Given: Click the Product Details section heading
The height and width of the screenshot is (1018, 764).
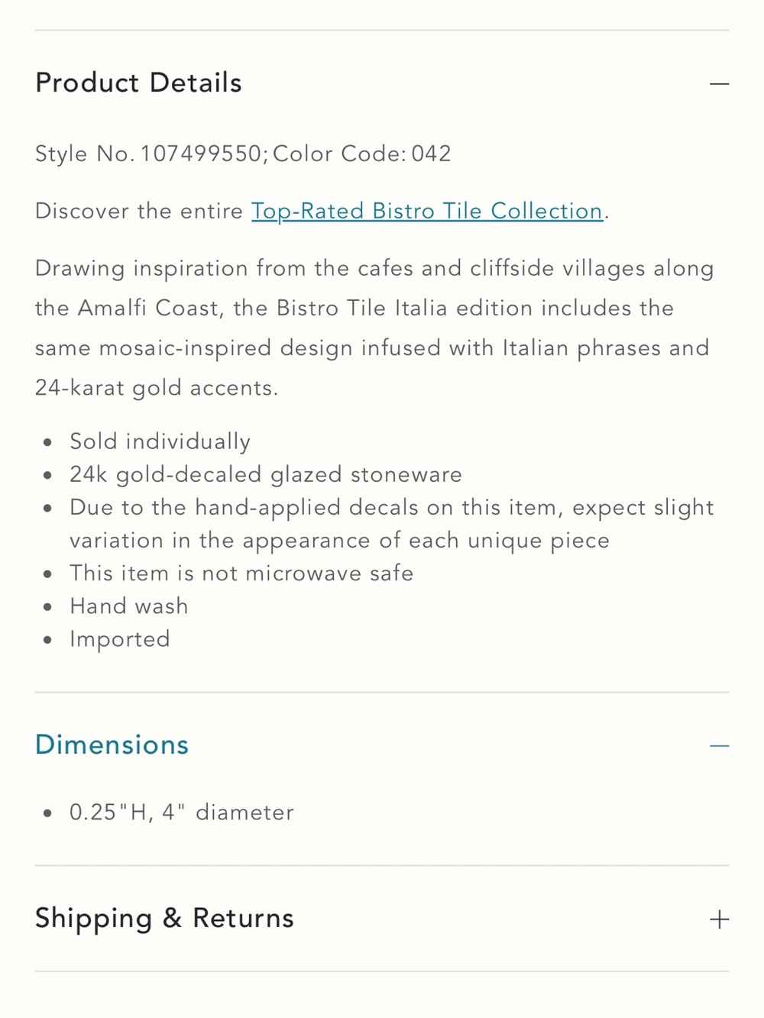Looking at the screenshot, I should (138, 82).
